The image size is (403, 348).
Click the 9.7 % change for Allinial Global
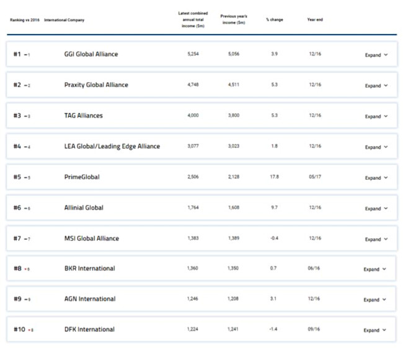[x=274, y=207]
